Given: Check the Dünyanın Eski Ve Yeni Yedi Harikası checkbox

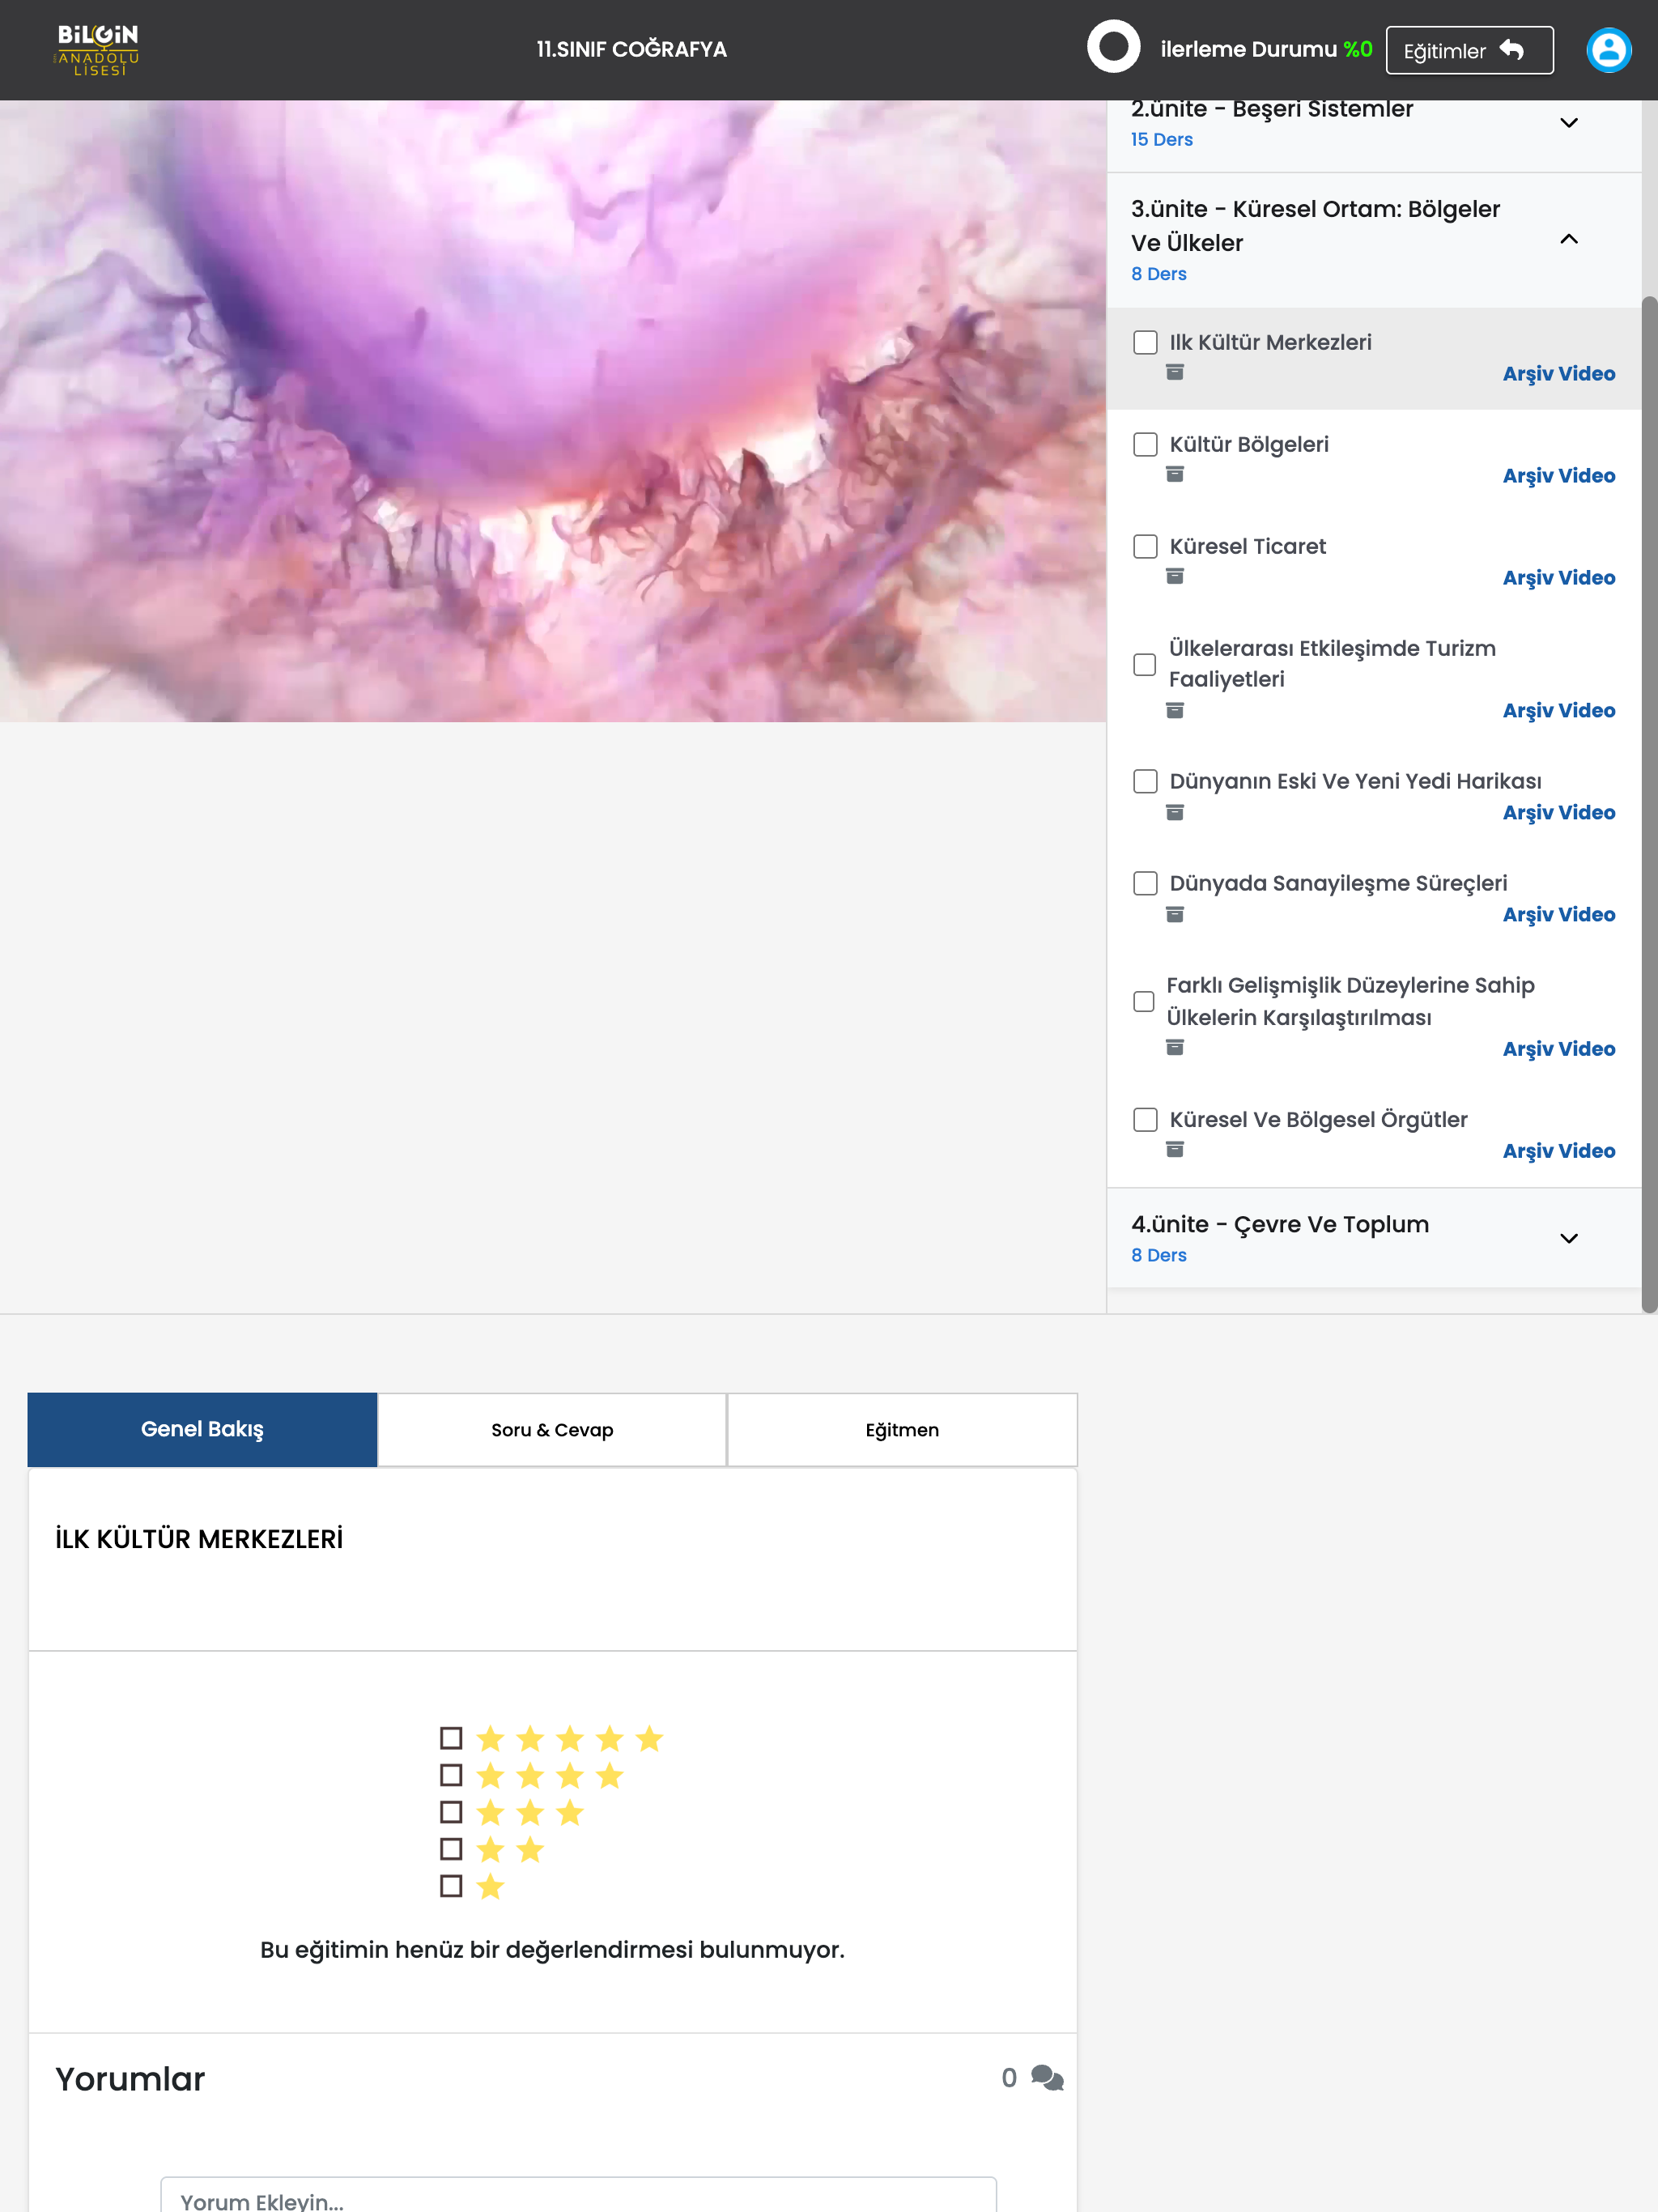Looking at the screenshot, I should 1144,781.
